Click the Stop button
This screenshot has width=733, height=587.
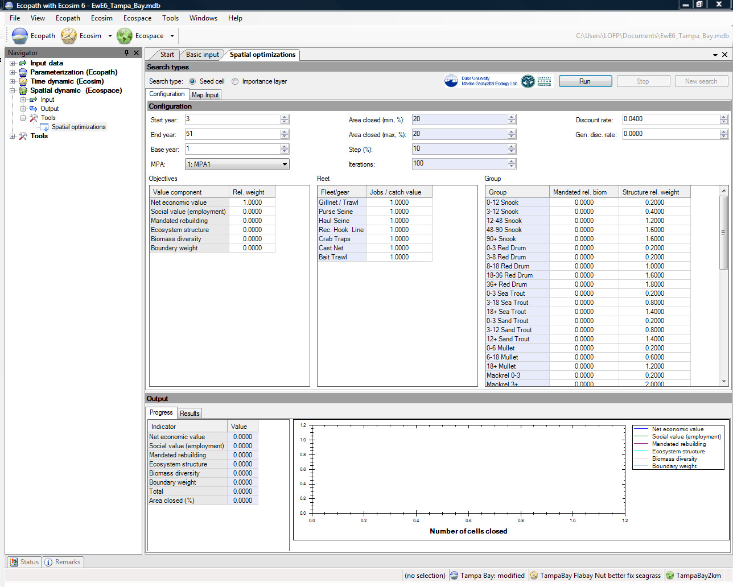(x=643, y=81)
